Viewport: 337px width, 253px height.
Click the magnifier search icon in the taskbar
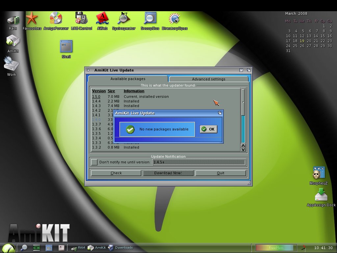tap(24, 248)
